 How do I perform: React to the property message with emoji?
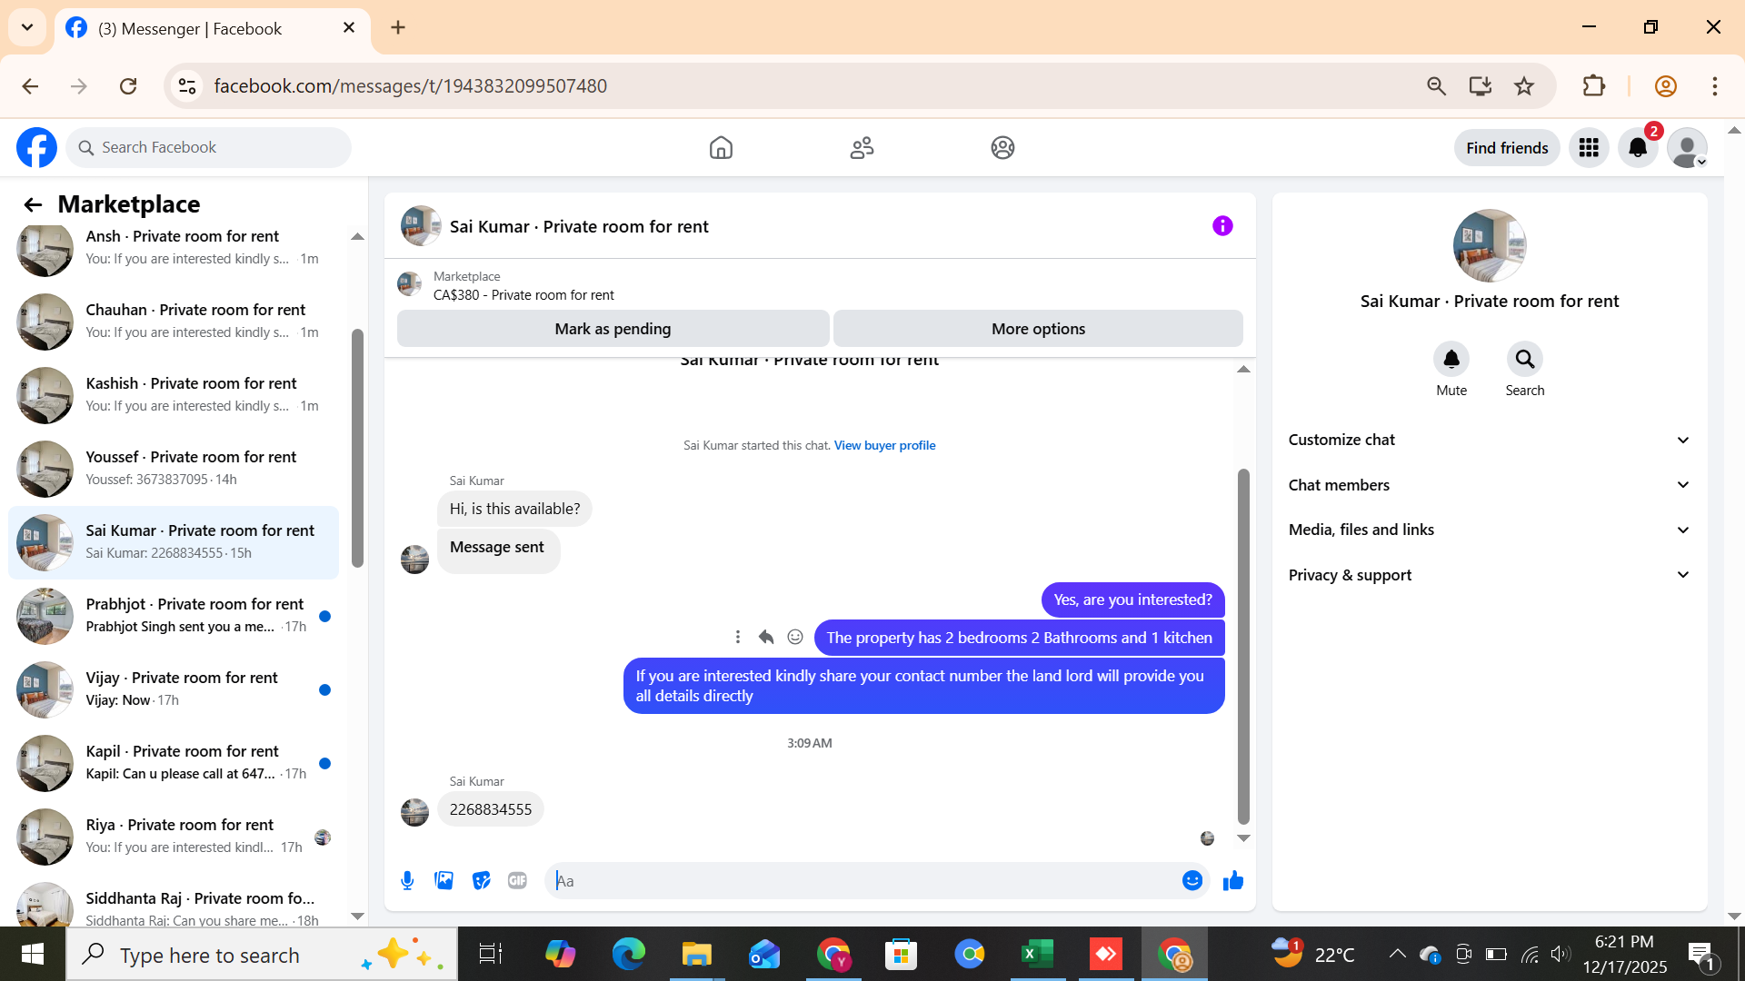point(795,637)
